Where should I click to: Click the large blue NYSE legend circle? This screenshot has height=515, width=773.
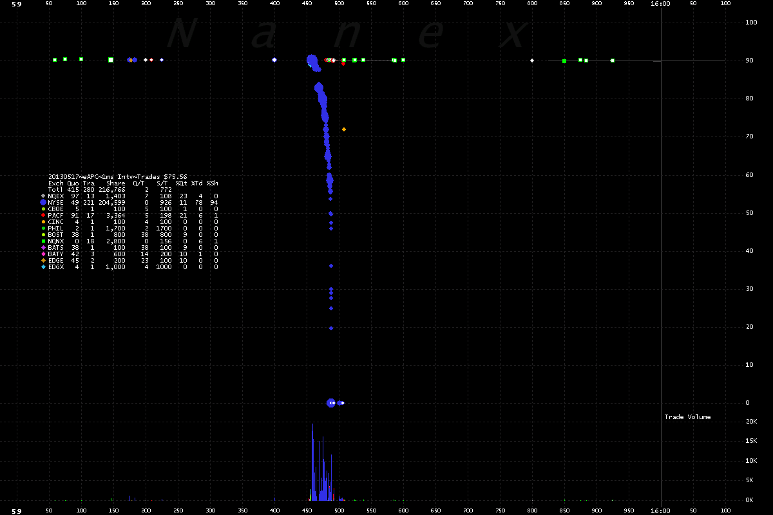(43, 202)
